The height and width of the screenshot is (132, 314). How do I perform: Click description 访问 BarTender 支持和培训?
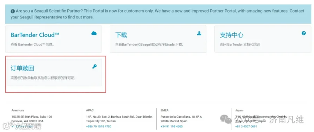[x=240, y=44]
